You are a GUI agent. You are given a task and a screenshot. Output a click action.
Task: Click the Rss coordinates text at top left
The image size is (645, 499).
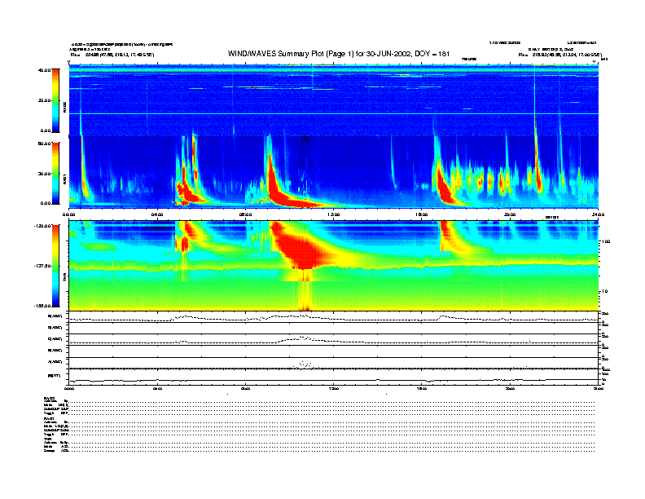112,55
